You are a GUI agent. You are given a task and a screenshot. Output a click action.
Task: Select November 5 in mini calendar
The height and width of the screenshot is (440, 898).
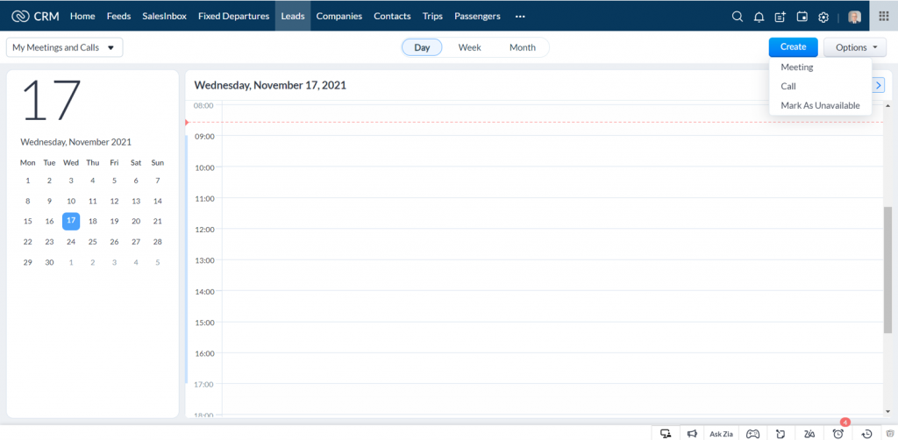(114, 181)
